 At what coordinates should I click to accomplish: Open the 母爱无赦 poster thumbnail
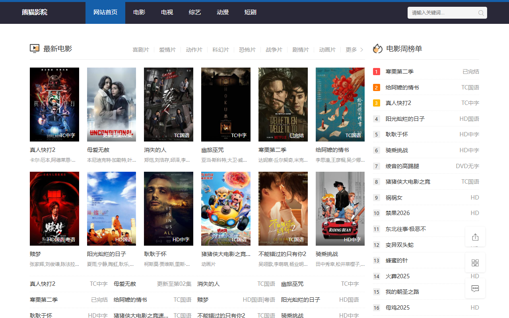(111, 105)
